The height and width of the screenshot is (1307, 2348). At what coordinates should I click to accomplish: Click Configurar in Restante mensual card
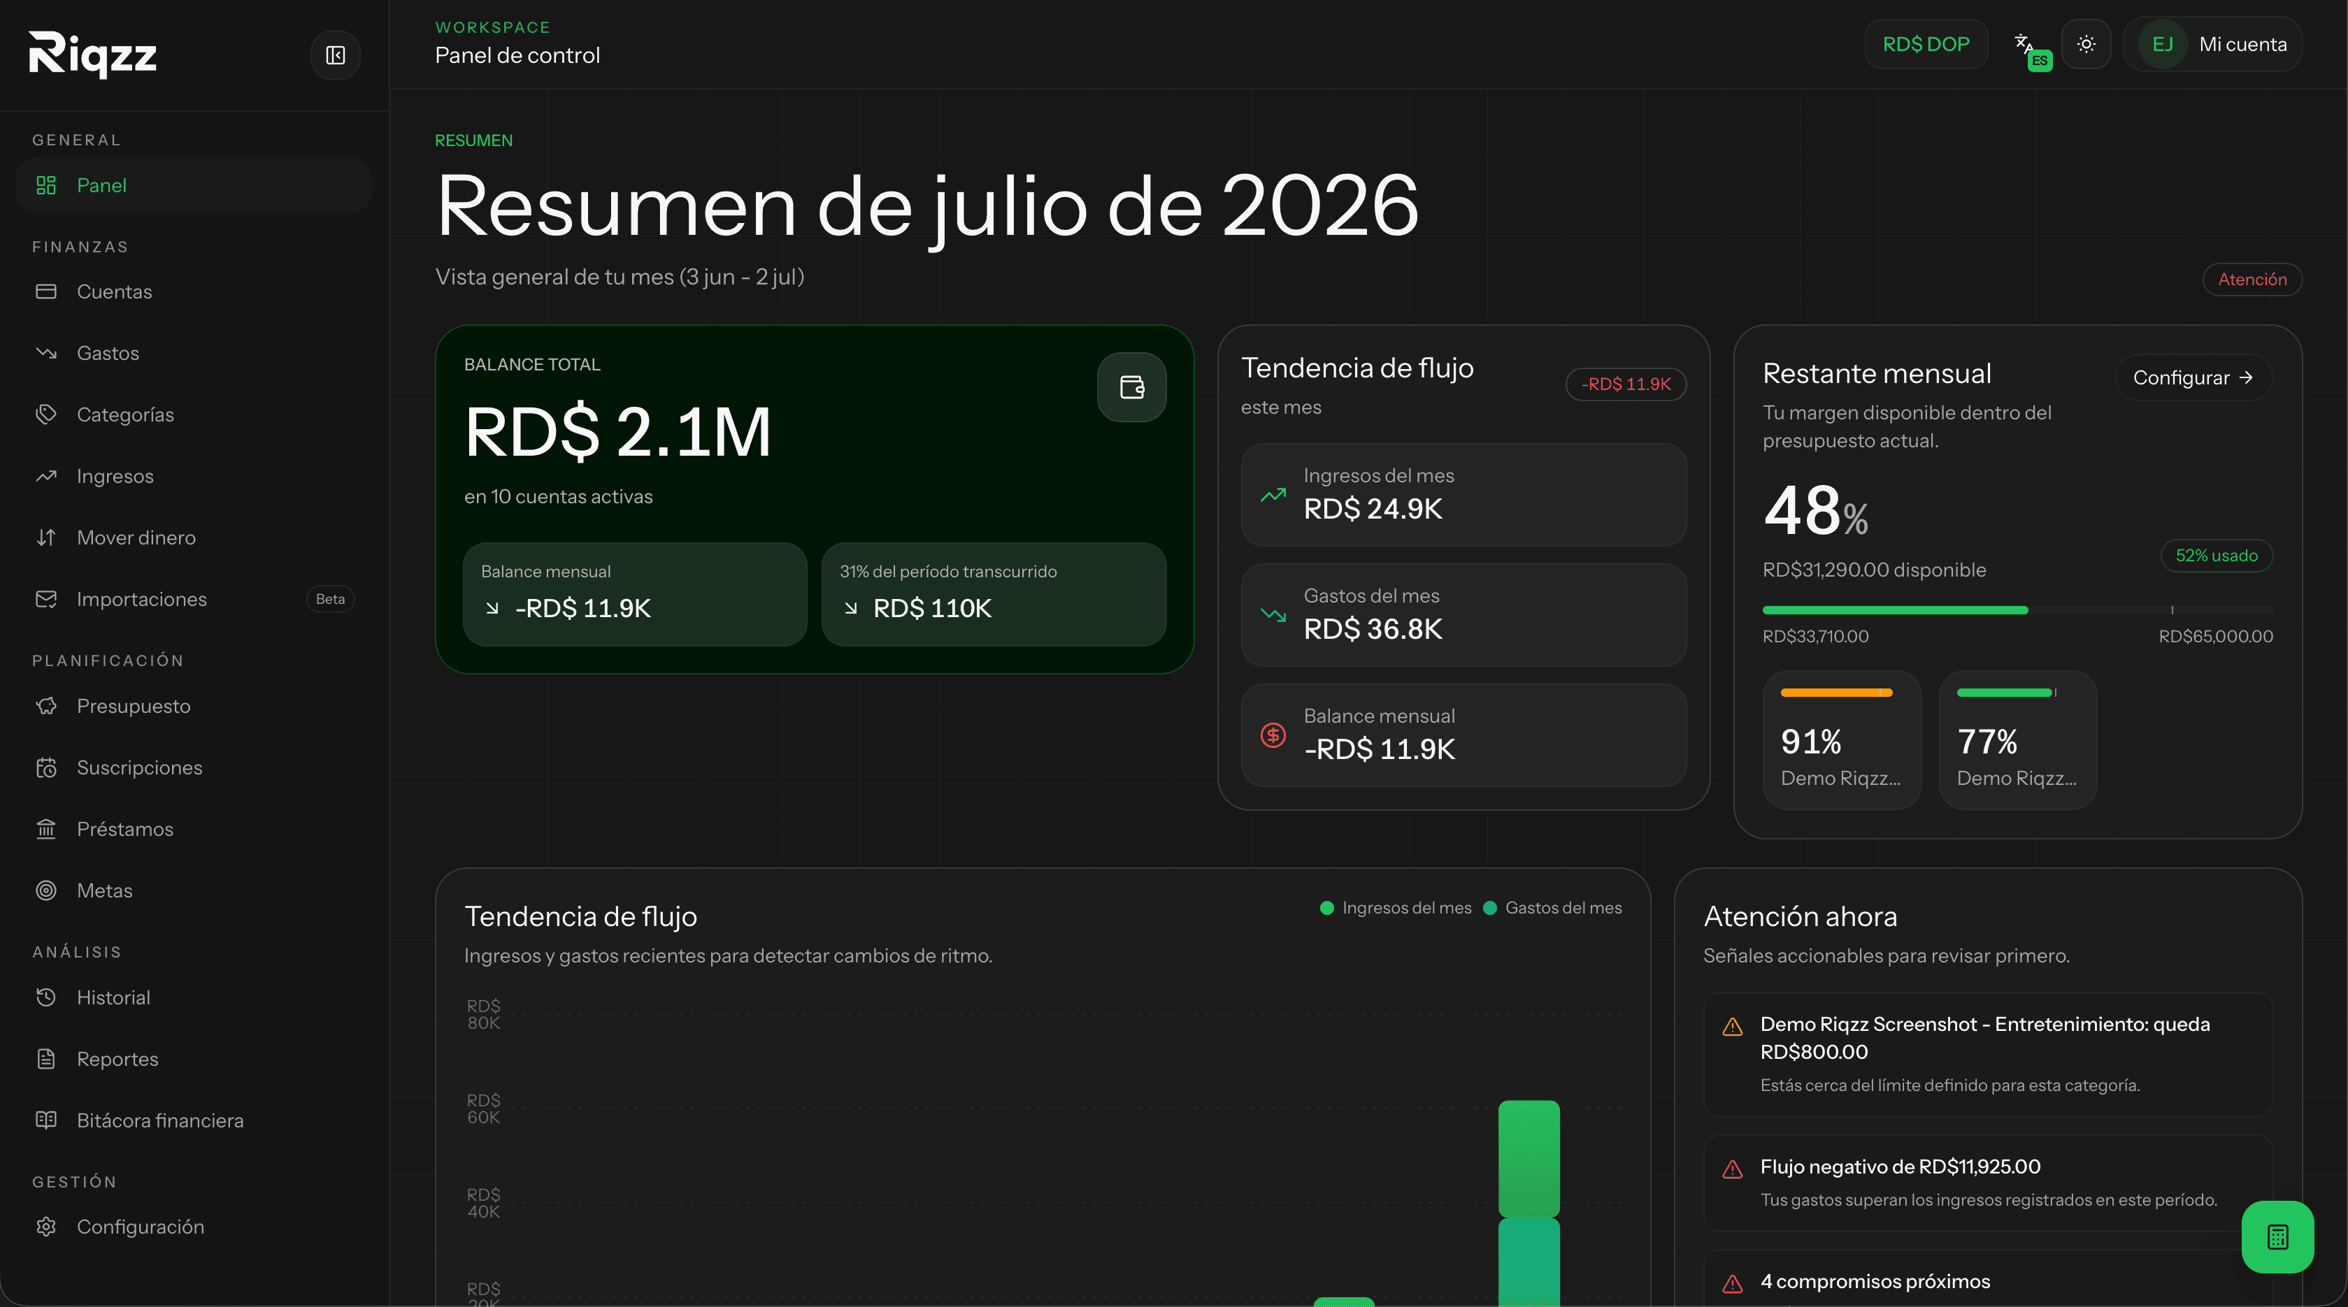coord(2193,377)
